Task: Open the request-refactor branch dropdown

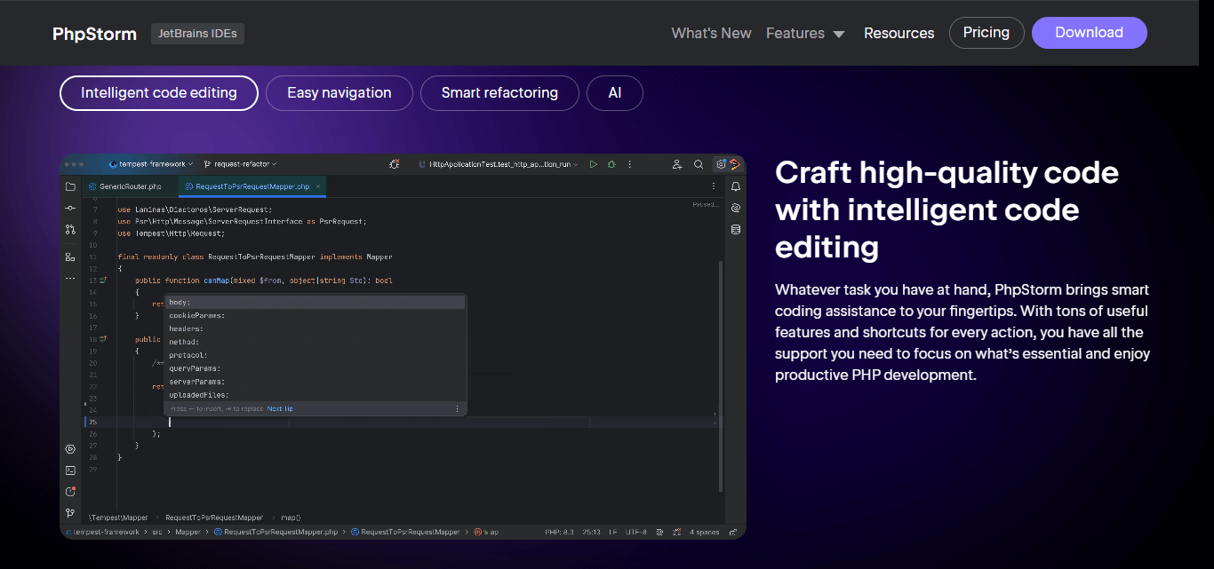Action: click(x=240, y=164)
